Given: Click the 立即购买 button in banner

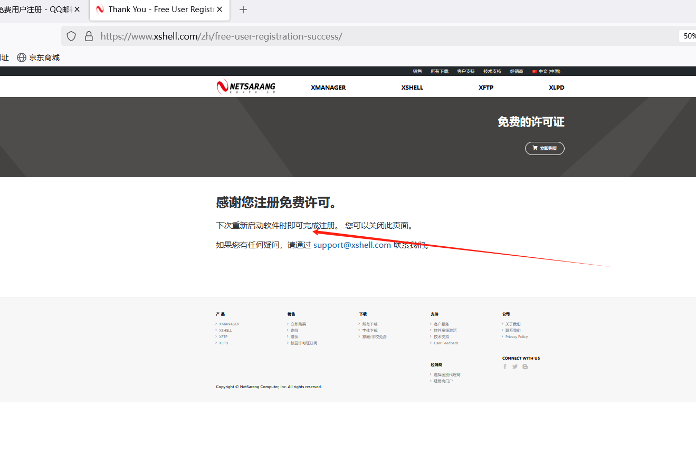Looking at the screenshot, I should point(545,149).
